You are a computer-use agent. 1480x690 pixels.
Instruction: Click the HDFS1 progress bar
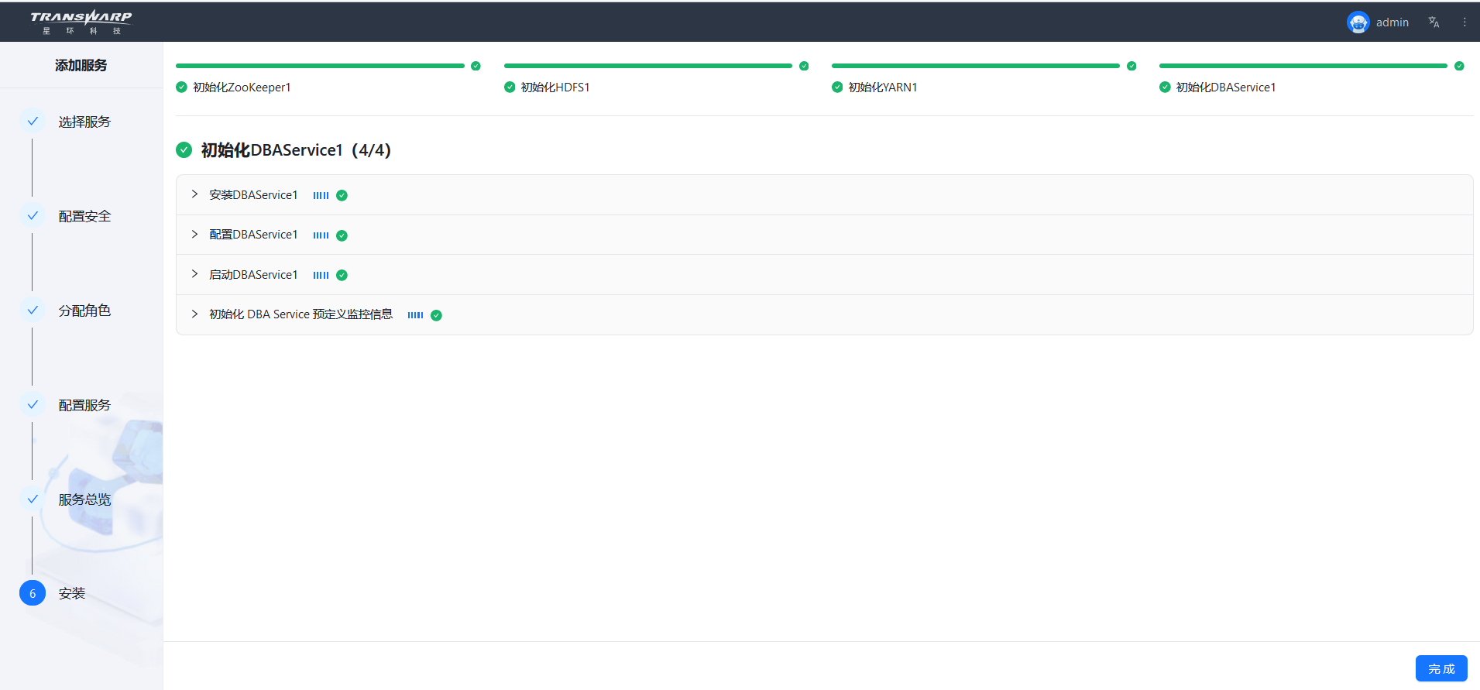648,66
